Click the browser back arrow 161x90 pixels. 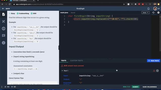pos(3,4)
